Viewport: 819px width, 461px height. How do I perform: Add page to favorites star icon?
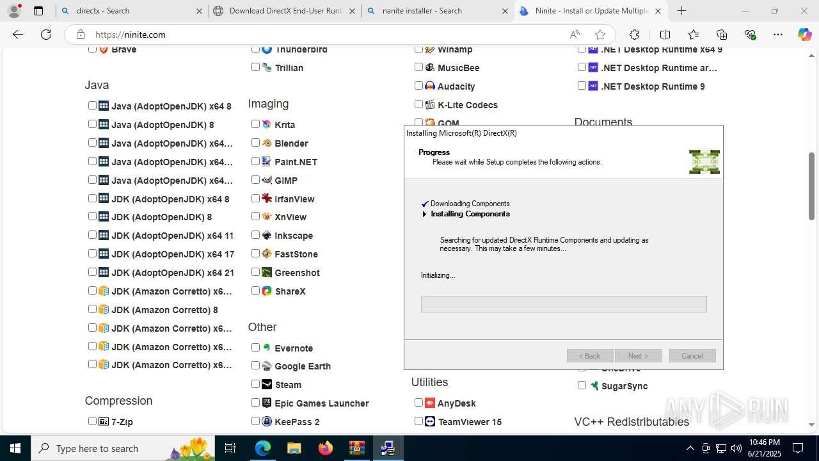click(600, 35)
